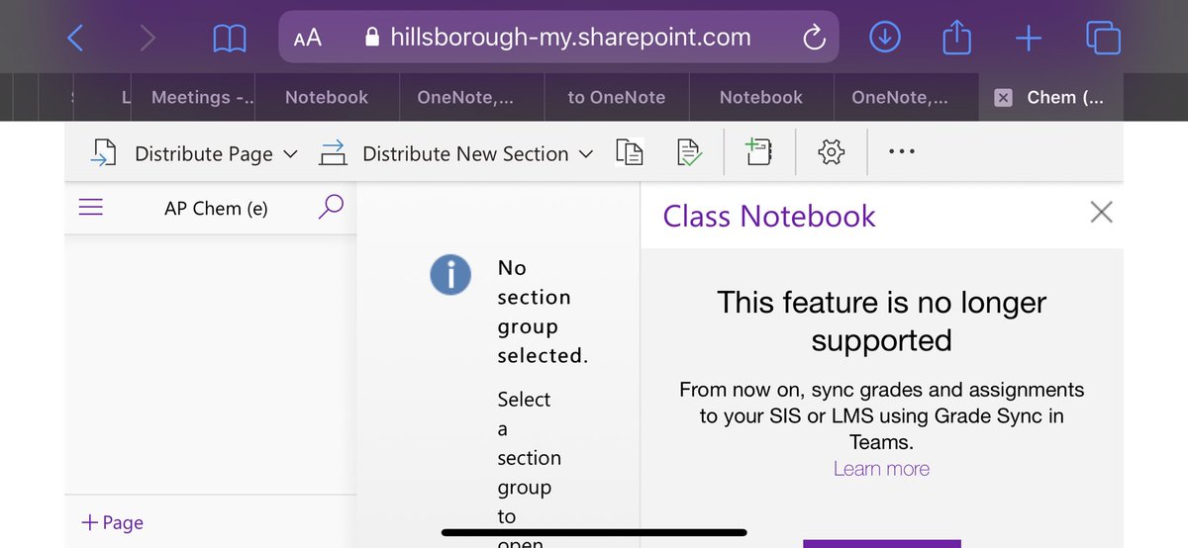1188x548 pixels.
Task: Close the Chem tab with X
Action: point(1003,98)
